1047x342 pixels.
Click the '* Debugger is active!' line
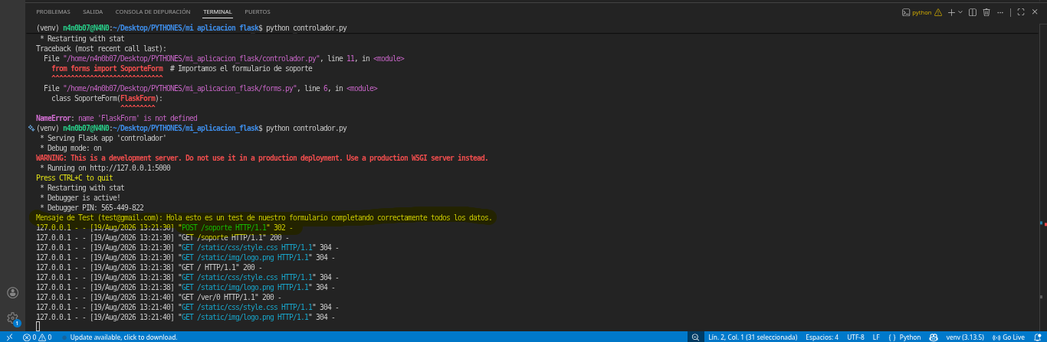(x=80, y=197)
